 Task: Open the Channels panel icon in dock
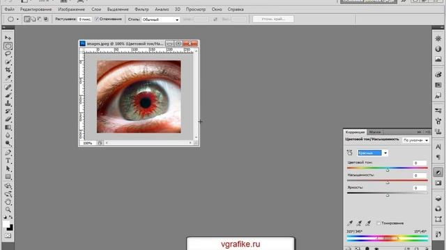click(438, 208)
